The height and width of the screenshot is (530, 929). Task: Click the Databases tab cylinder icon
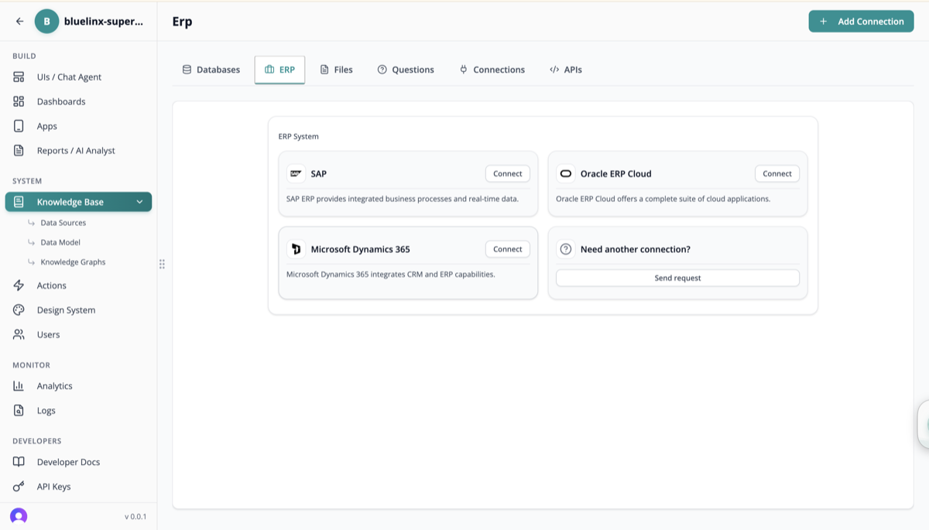click(187, 70)
